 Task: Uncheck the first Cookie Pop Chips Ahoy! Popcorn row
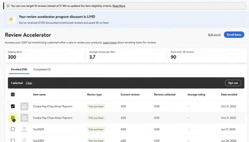[13, 106]
